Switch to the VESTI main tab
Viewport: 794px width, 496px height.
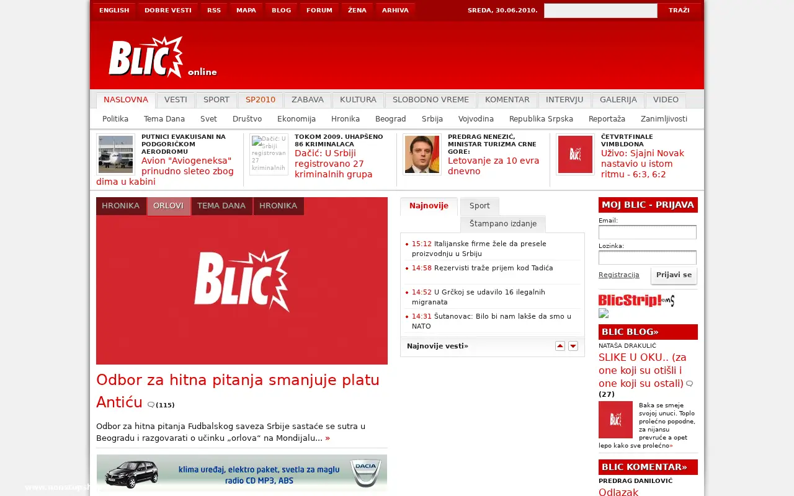pos(176,100)
